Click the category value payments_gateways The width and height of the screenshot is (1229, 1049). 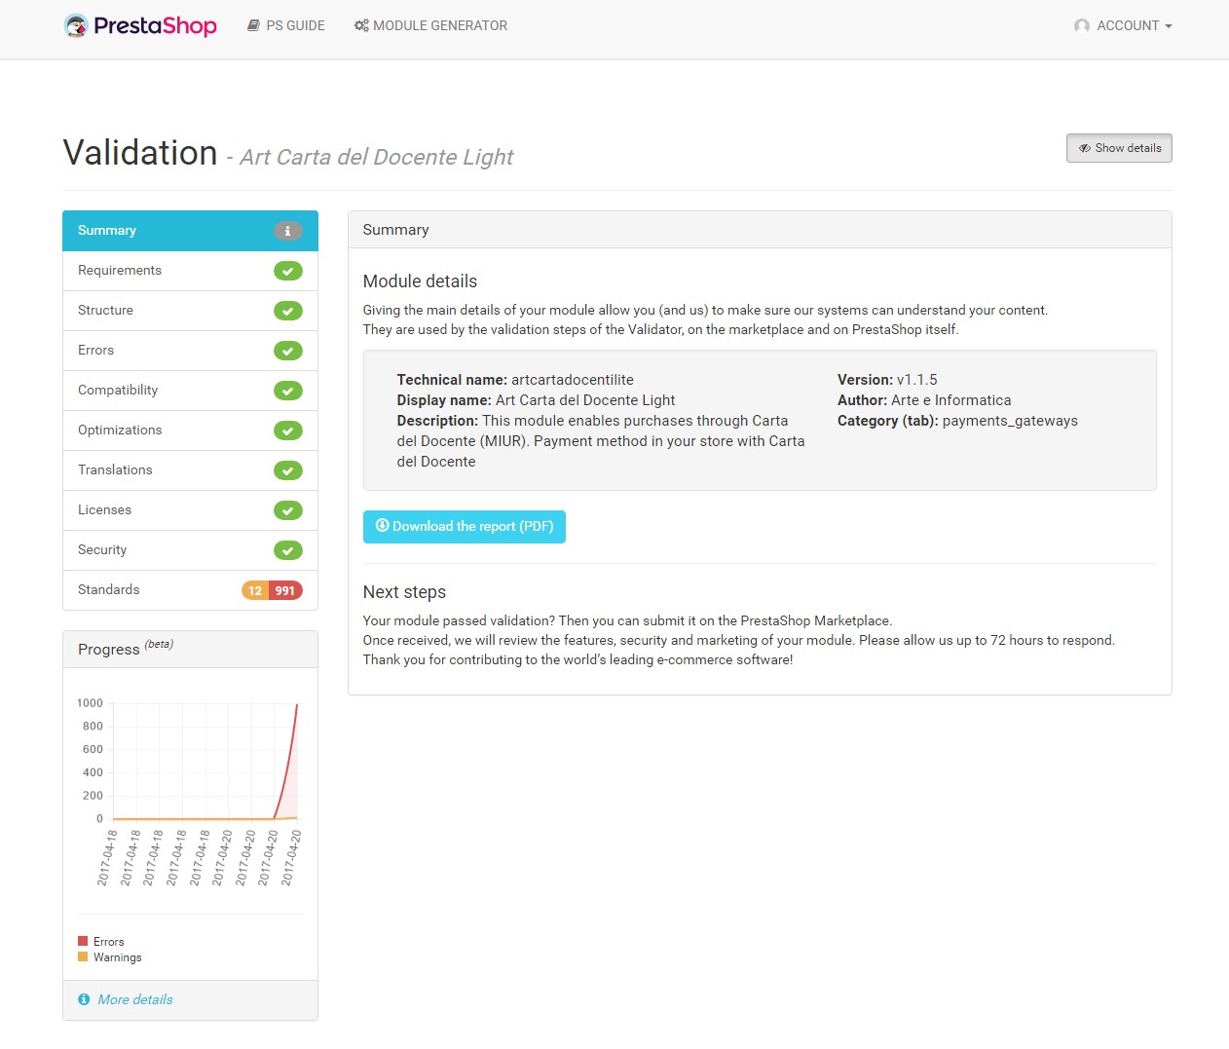(1010, 421)
